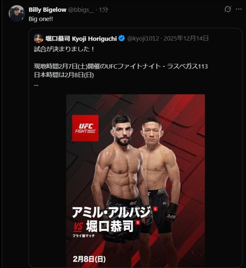
Task: Click the red UFC Fight Night logo
Action: click(x=85, y=128)
